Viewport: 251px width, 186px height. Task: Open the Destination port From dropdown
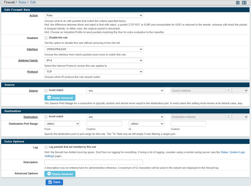[62, 124]
